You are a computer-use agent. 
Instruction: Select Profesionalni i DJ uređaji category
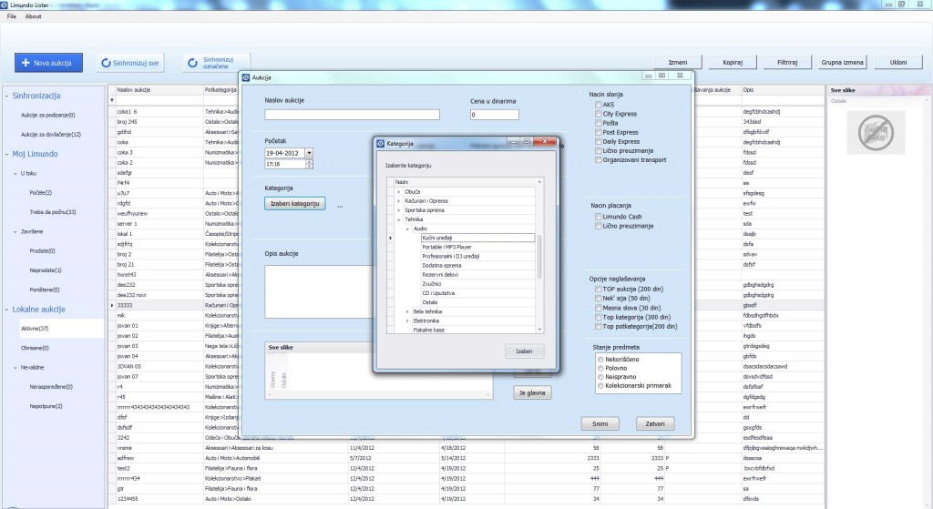450,256
